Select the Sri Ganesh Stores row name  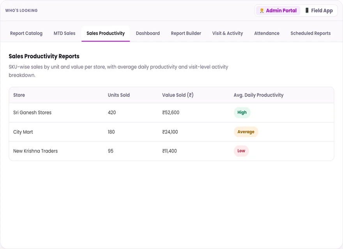tap(32, 112)
